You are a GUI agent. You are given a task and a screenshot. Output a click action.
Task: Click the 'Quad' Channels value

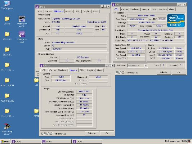coord(98,77)
